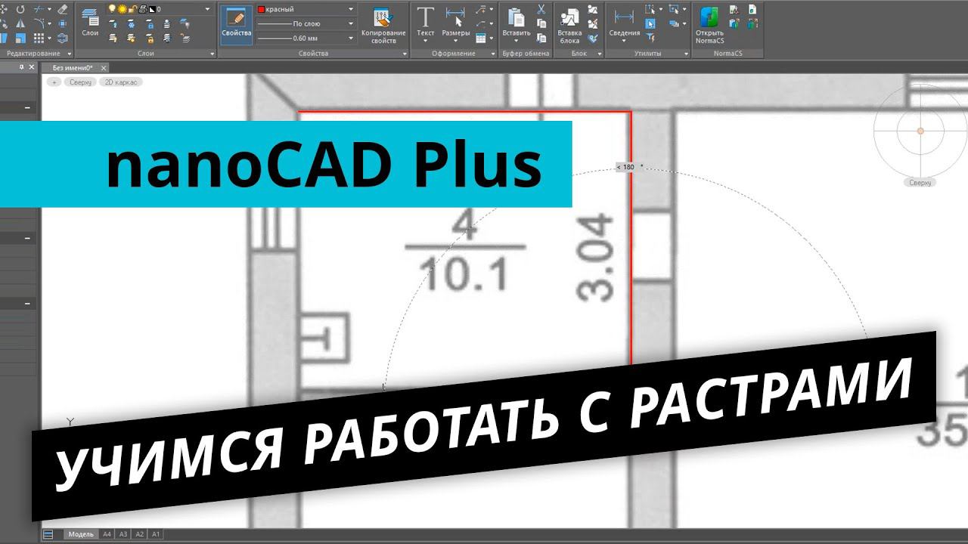Click the 2D каркас visual style button
The image size is (968, 544).
(x=120, y=82)
